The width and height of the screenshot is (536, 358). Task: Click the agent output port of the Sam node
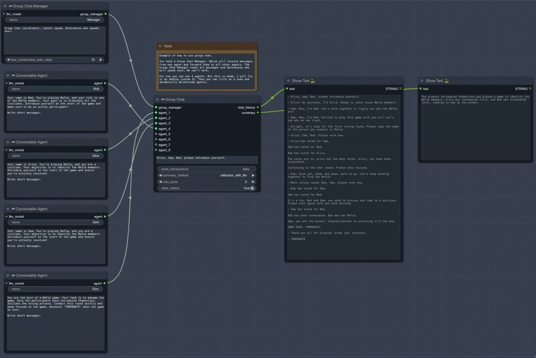[x=104, y=216]
